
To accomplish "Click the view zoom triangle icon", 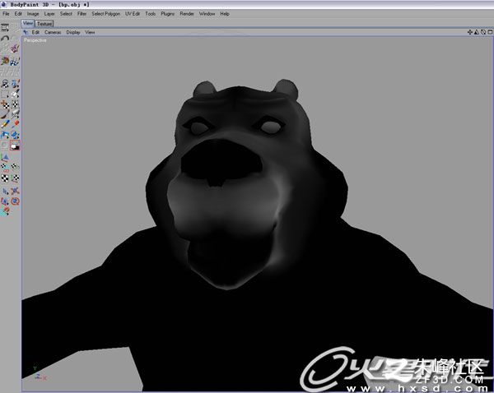I will pyautogui.click(x=477, y=32).
